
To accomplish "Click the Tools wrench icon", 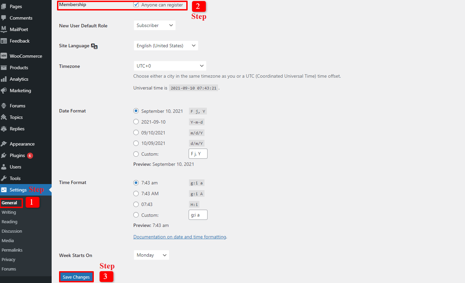I will [4, 178].
